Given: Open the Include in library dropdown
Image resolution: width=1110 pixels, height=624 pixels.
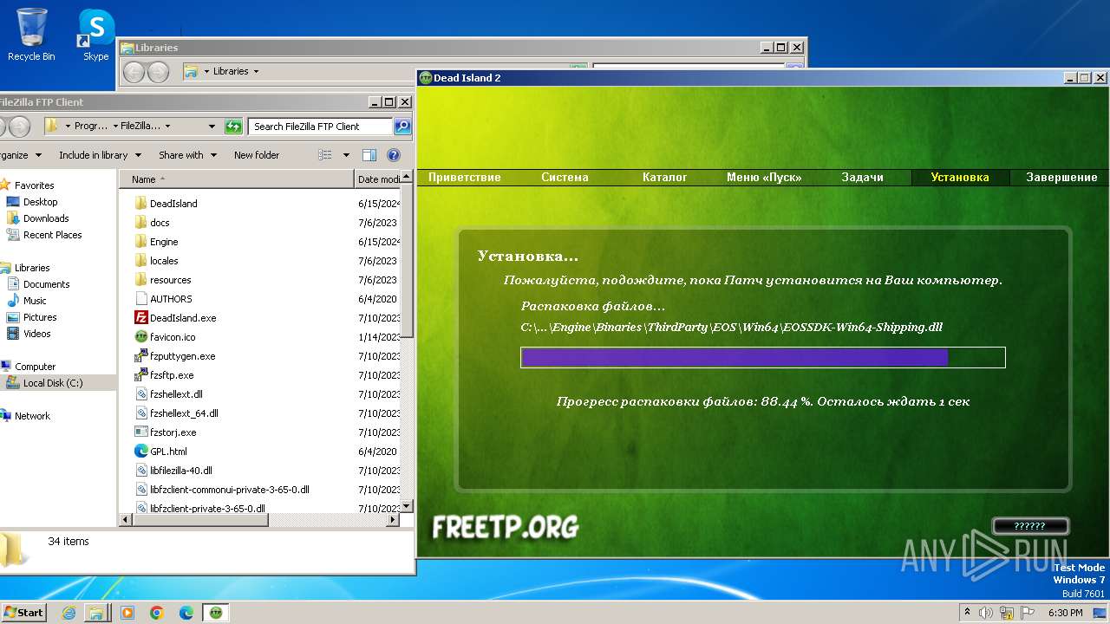Looking at the screenshot, I should tap(100, 155).
